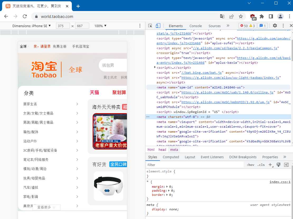Open Chrome's three-dot main menu
This screenshot has width=293, height=219.
(x=290, y=16)
